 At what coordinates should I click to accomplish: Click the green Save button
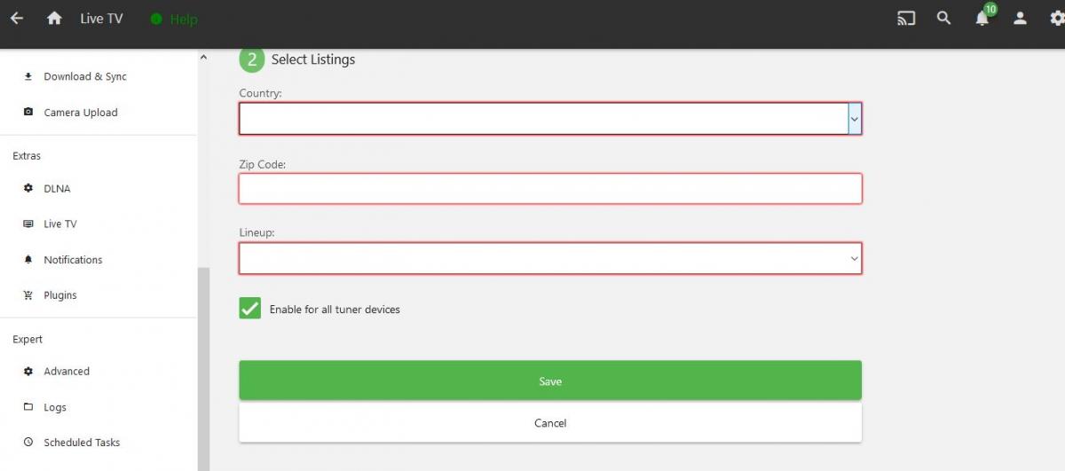[x=550, y=381]
